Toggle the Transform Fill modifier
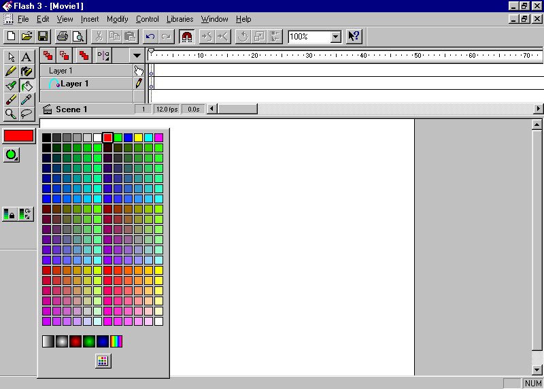The width and height of the screenshot is (544, 389). 26,214
